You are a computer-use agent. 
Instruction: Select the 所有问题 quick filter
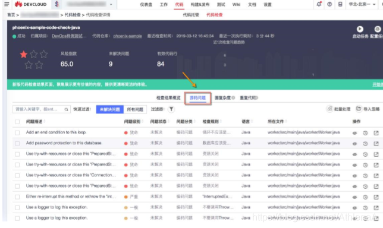(135, 109)
